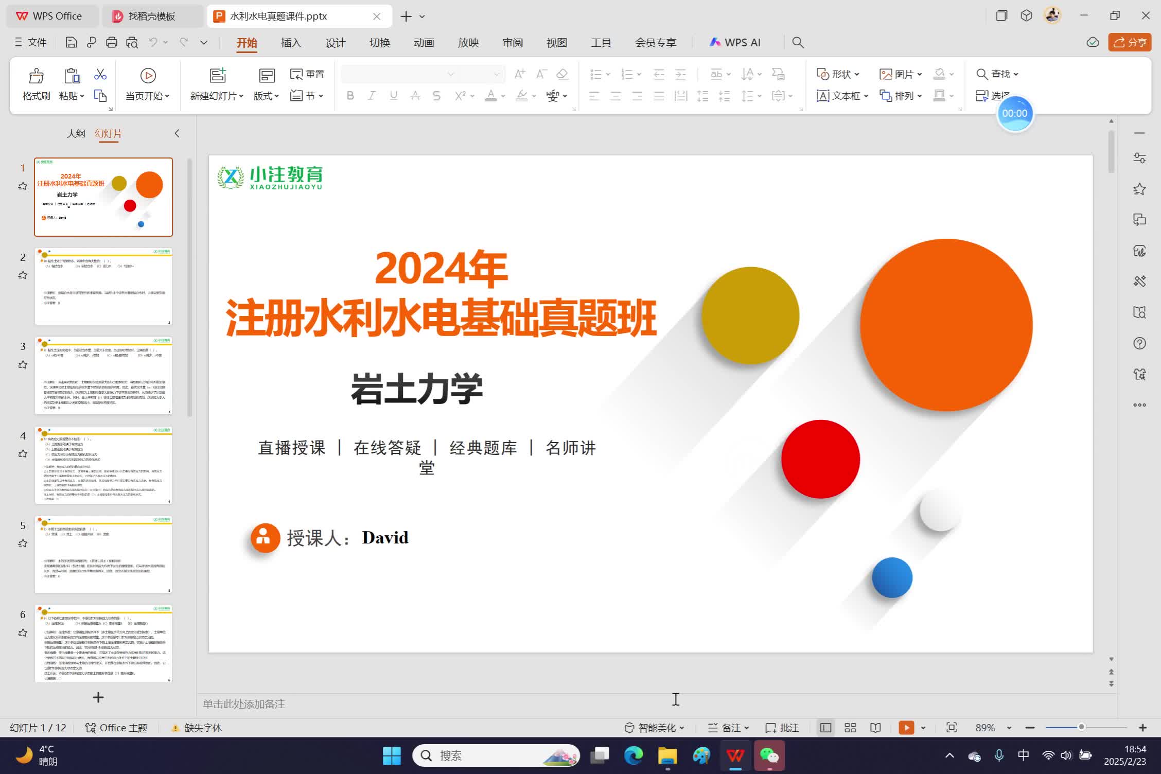Click the Format Painter (格式刷) icon
The height and width of the screenshot is (774, 1161).
coord(36,76)
